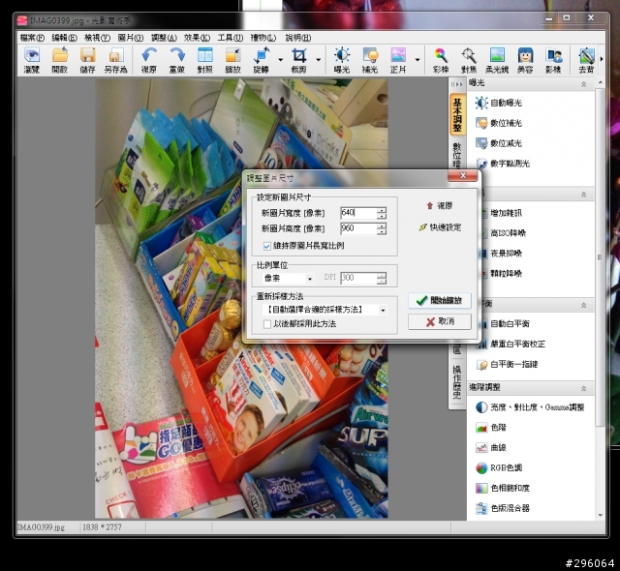
Task: Toggle the 對照 compare view icon
Action: pos(205,60)
